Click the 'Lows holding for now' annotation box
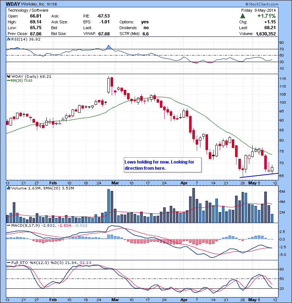This screenshot has height=303, width=292. pos(162,165)
